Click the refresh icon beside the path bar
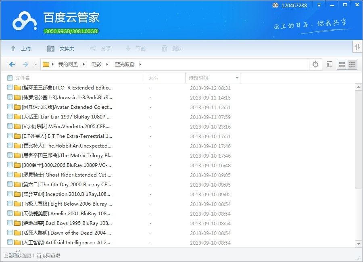Viewport: 363px width, 262px height. click(x=315, y=64)
